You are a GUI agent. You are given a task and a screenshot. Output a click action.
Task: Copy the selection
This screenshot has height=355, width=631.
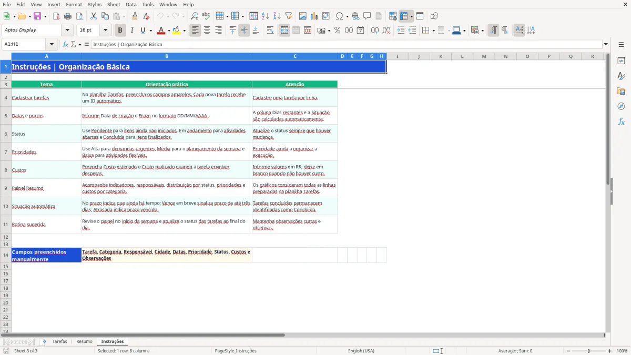point(105,16)
